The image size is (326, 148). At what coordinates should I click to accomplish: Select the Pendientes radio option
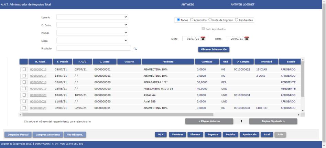tap(237, 20)
